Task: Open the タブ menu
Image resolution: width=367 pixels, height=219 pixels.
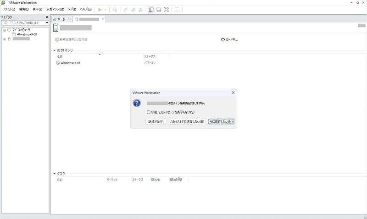Action: (x=72, y=9)
